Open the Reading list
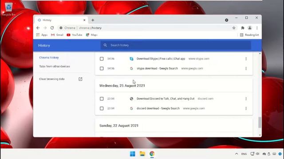Screen dimensions: 284x159 pyautogui.click(x=249, y=35)
